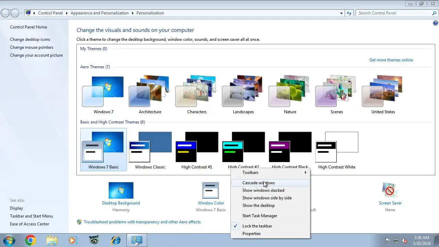Expand the Toolbars submenu
Viewport: 439px width, 247px height.
pos(271,173)
